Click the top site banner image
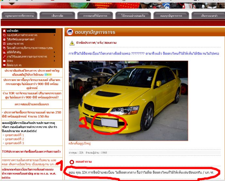225x181 pixels. coord(113,5)
